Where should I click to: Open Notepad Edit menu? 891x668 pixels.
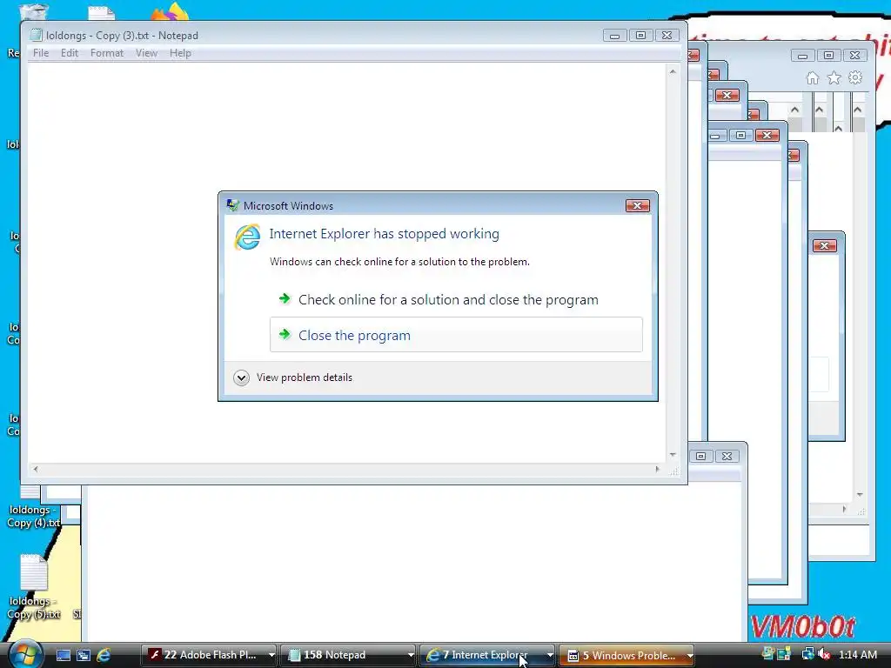pos(70,53)
